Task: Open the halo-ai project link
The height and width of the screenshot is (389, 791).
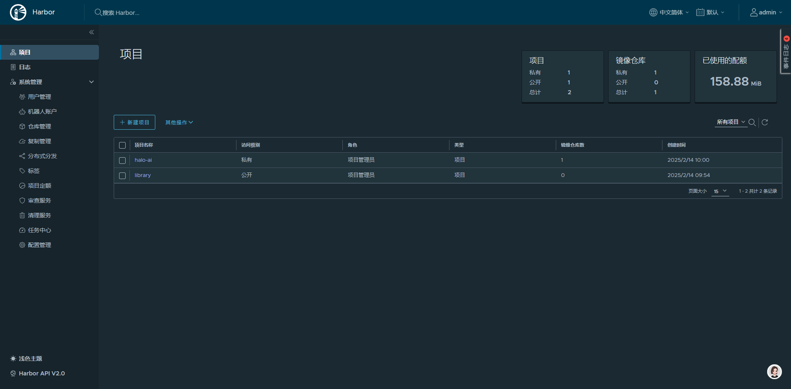Action: pos(143,160)
